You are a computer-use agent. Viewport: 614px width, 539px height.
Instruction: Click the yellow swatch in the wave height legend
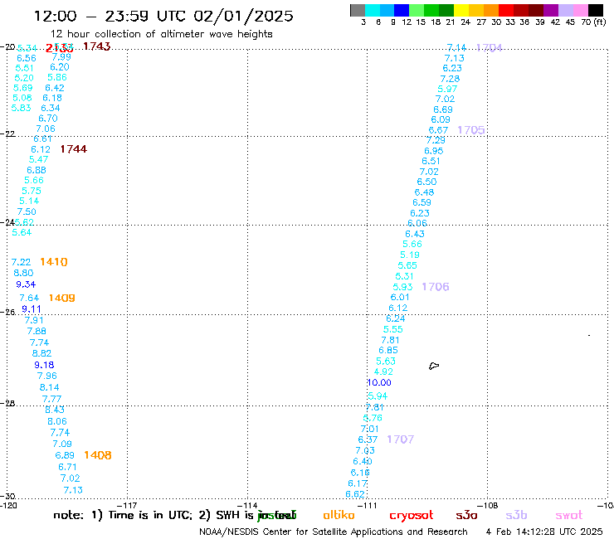tap(461, 10)
